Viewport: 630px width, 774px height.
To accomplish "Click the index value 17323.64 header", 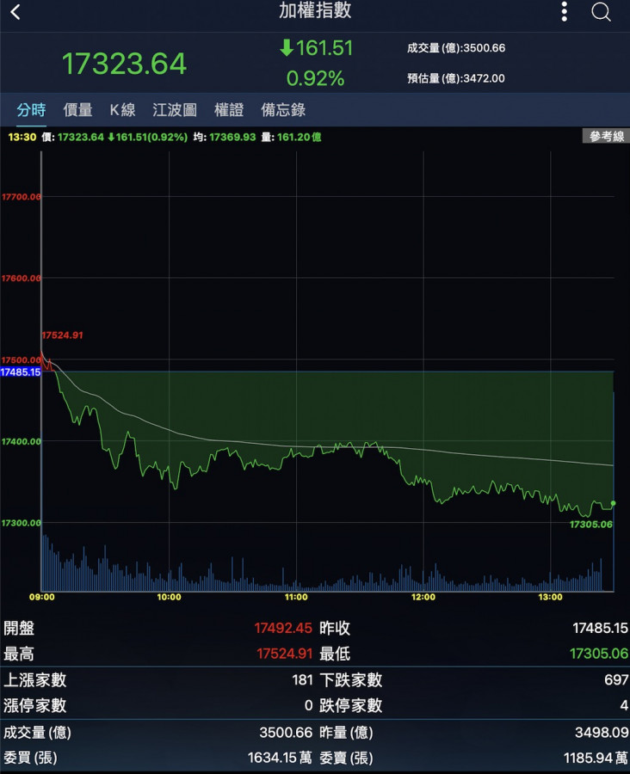I will click(124, 64).
